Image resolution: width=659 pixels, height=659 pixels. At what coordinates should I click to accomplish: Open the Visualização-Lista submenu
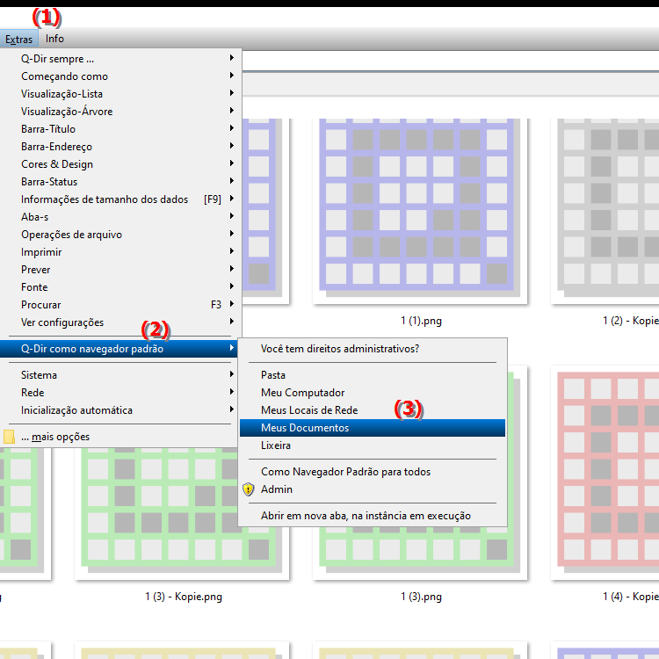click(121, 94)
